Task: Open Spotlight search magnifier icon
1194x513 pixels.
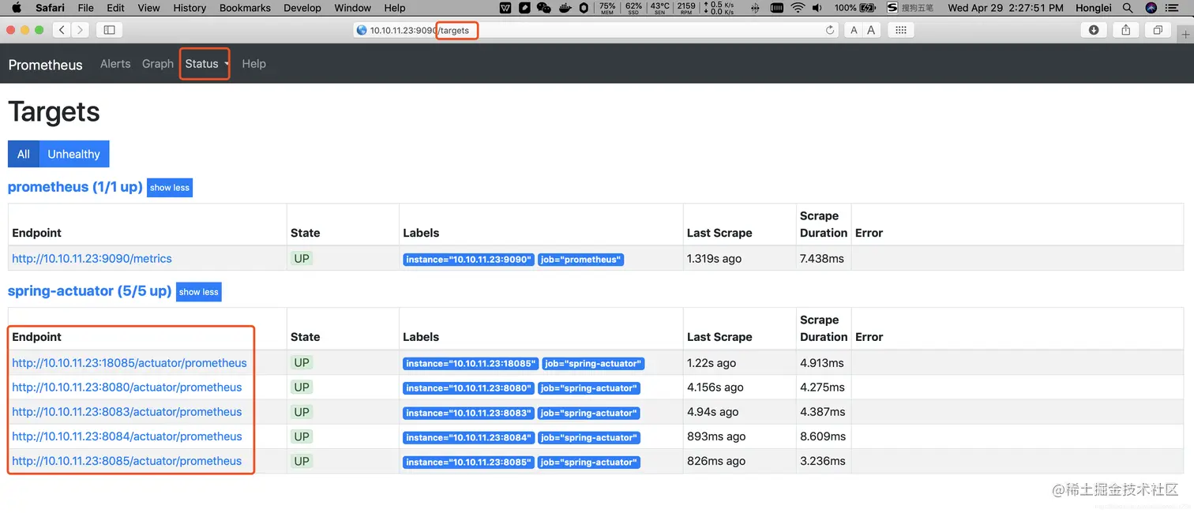Action: coord(1128,8)
